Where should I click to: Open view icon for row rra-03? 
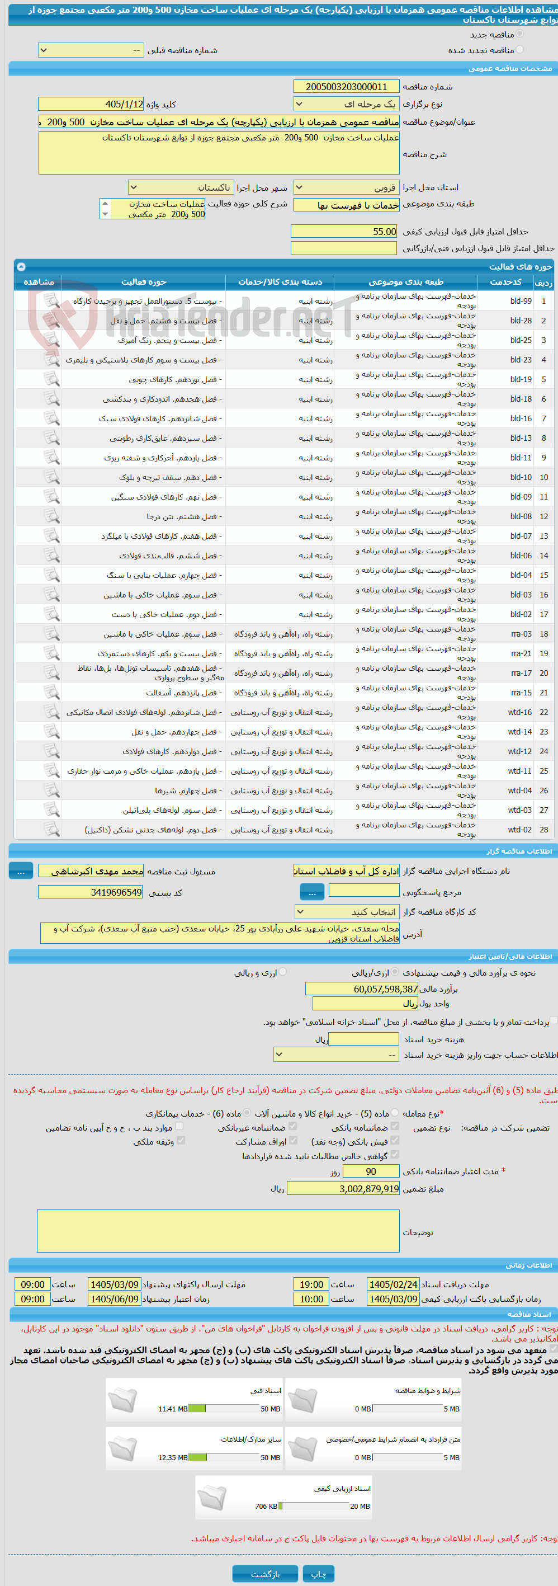[51, 633]
